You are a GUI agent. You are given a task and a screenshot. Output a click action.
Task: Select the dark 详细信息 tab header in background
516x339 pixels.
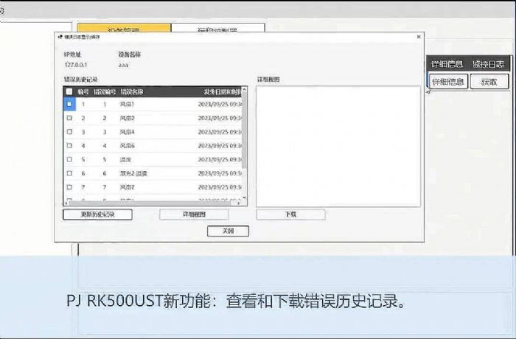[x=447, y=64]
